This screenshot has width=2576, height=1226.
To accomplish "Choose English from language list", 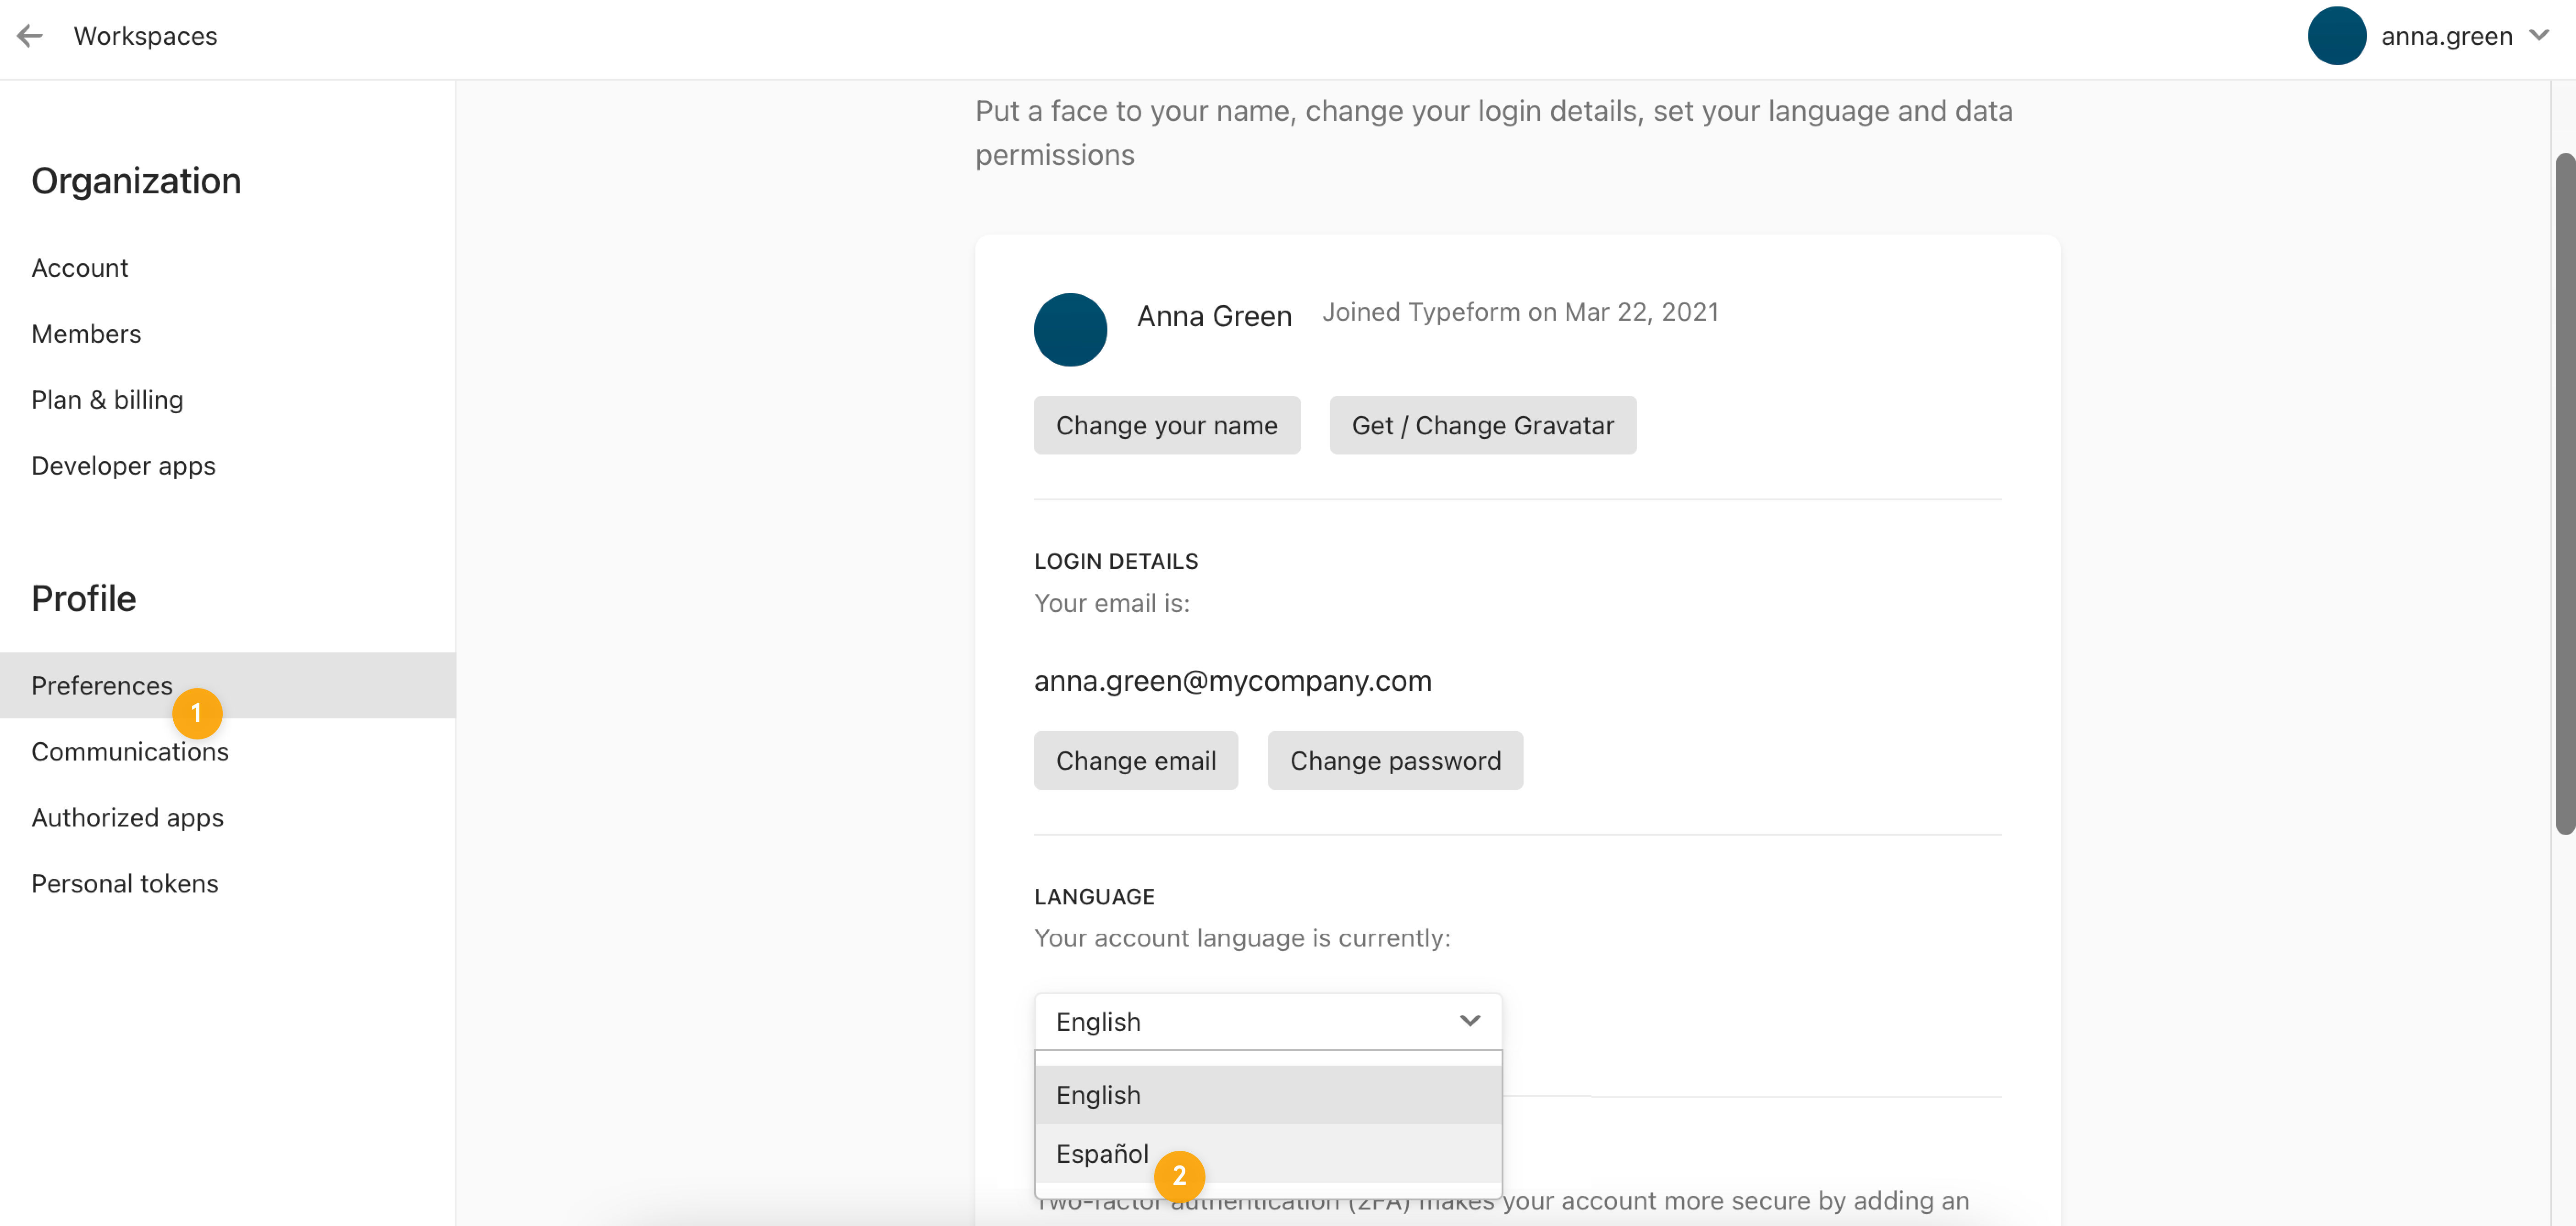I will 1267,1095.
